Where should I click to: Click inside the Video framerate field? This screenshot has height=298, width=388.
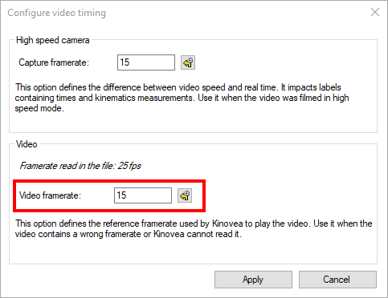point(143,195)
